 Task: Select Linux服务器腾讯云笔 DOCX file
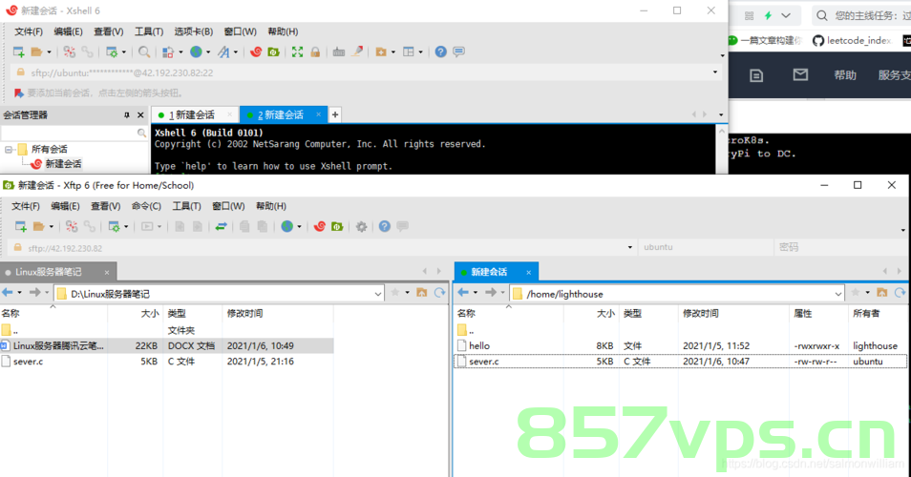(x=167, y=346)
